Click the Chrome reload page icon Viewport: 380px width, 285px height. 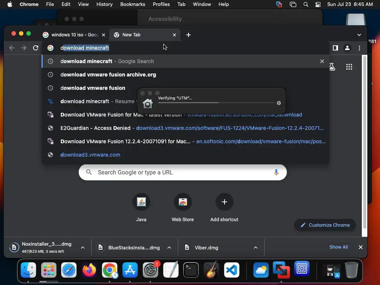coord(36,48)
